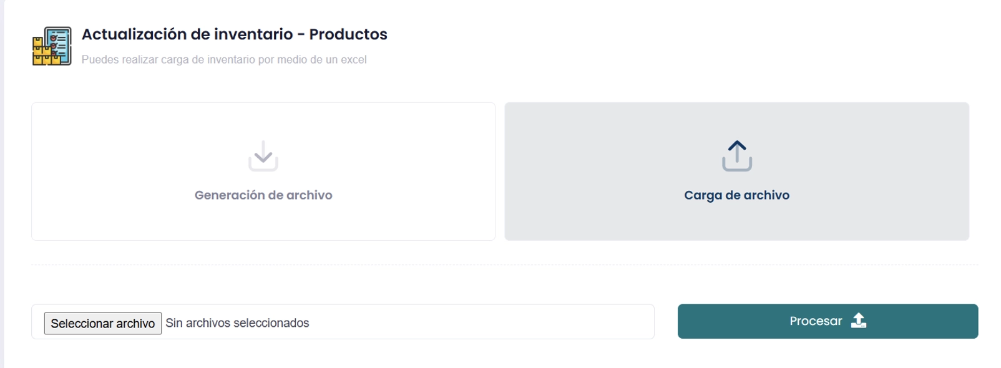Click the teal Procesar bar
Viewport: 1001px width, 368px height.
(x=828, y=321)
